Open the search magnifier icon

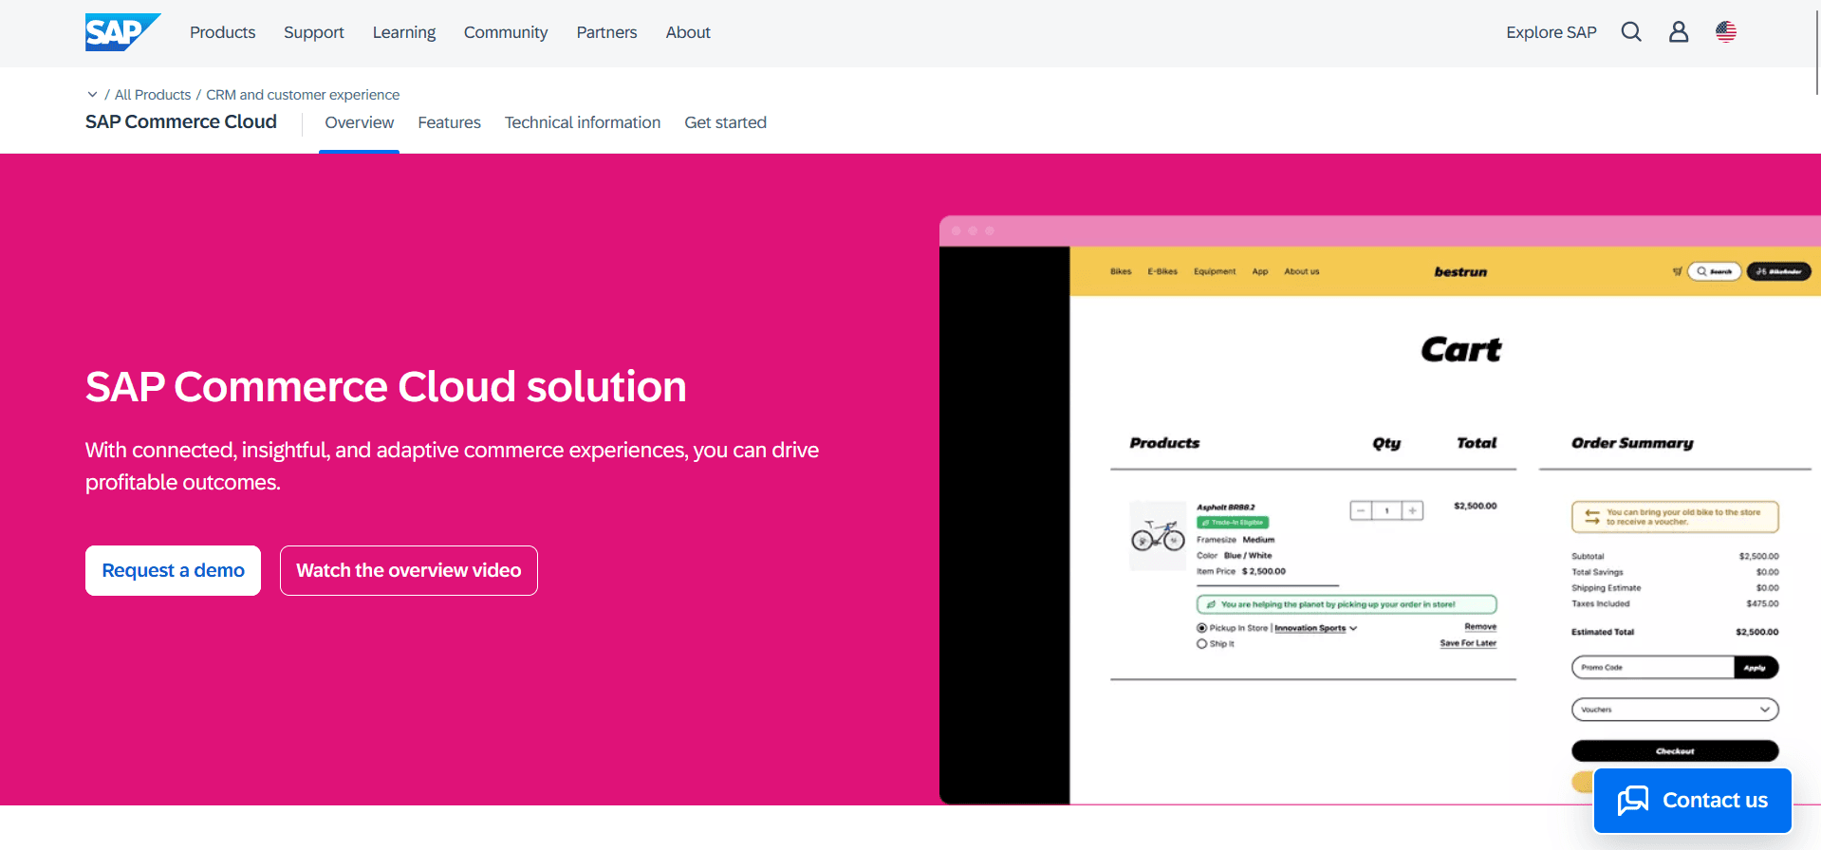click(x=1631, y=32)
